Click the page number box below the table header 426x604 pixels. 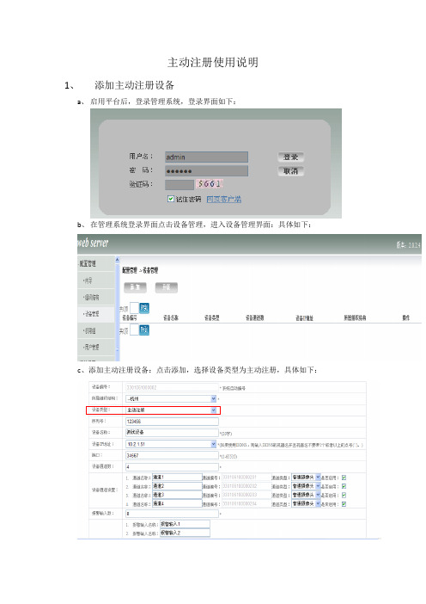pos(134,330)
